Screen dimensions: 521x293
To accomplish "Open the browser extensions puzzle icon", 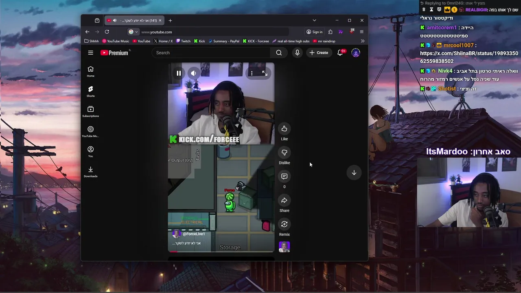I will tap(330, 32).
